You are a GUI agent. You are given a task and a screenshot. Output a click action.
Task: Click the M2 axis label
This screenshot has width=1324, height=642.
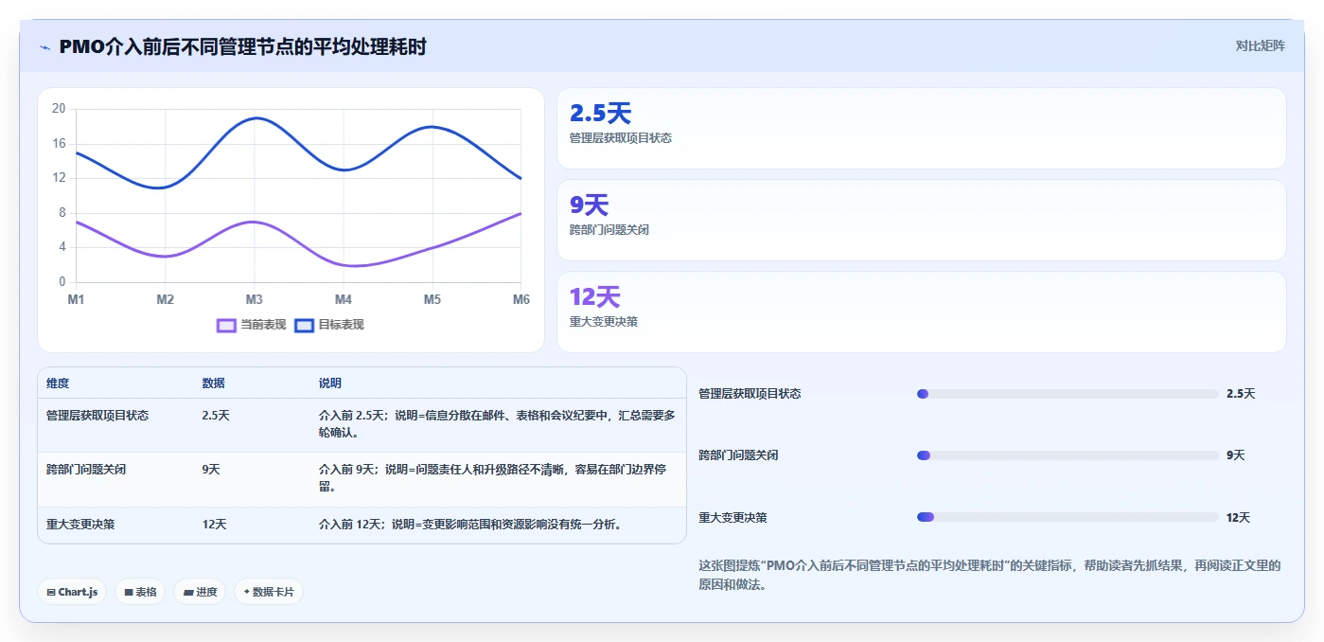165,299
